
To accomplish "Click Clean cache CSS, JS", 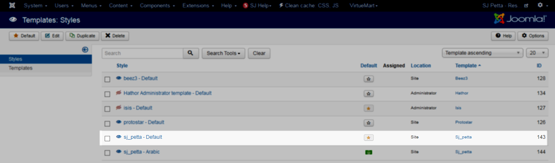I will [309, 6].
